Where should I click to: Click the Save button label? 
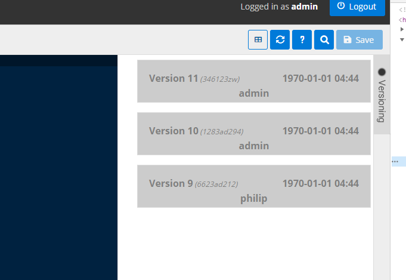364,40
